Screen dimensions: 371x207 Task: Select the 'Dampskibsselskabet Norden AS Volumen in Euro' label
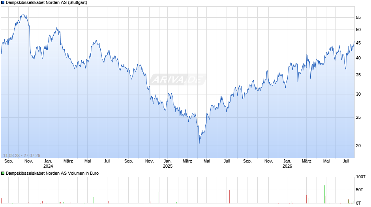click(x=52, y=173)
